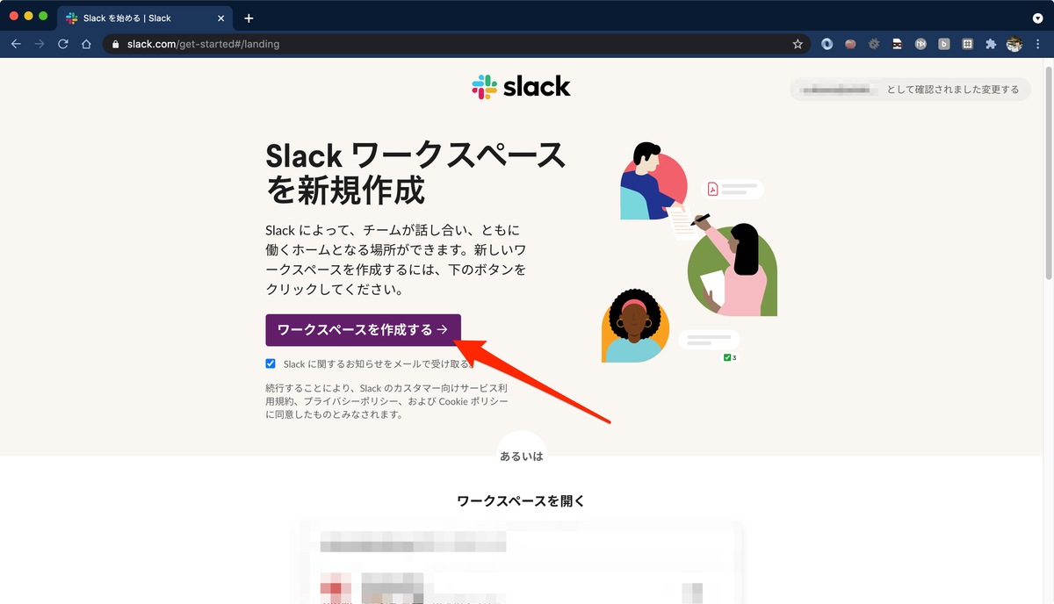Open the Chrome profile avatar
Viewport: 1054px width, 604px height.
(1014, 44)
